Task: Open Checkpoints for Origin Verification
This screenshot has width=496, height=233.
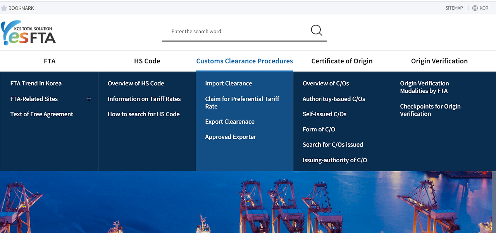Action: click(430, 110)
